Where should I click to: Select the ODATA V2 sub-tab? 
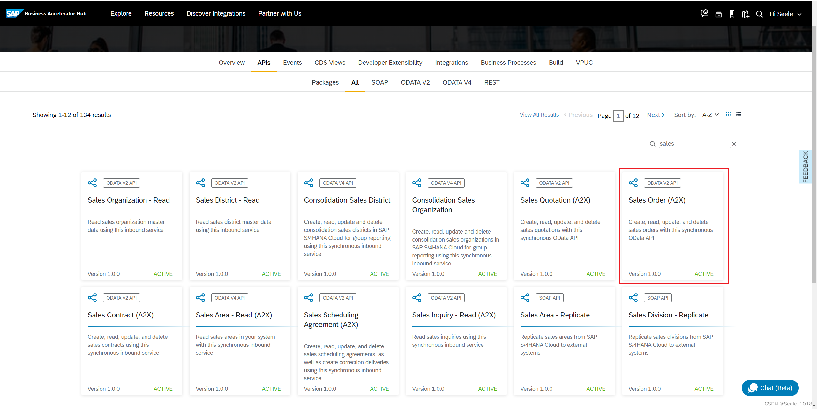(415, 82)
